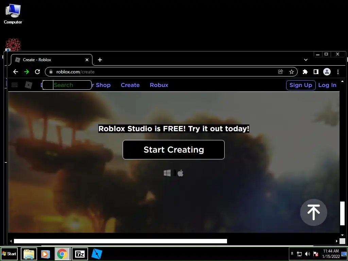Open 7-Zip from the taskbar

pyautogui.click(x=80, y=254)
